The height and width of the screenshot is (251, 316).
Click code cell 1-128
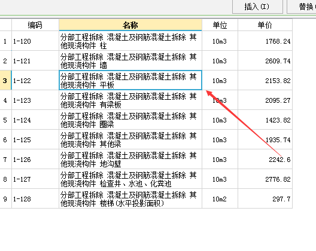point(35,198)
